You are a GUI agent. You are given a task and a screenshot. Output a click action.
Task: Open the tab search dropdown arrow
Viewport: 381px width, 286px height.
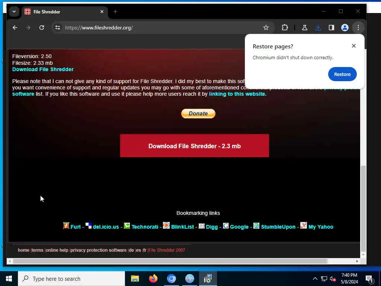(x=14, y=12)
